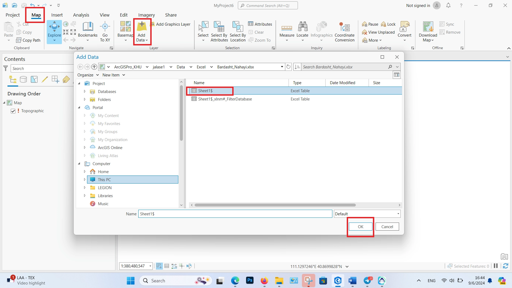This screenshot has height=288, width=512.
Task: Open the Organize dropdown
Action: [88, 75]
